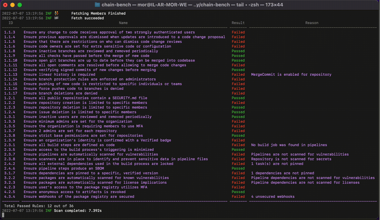Screen dimensions: 380x220
Task: Click "Ensure force pushes code to branches is denied"
Action: 74,88
